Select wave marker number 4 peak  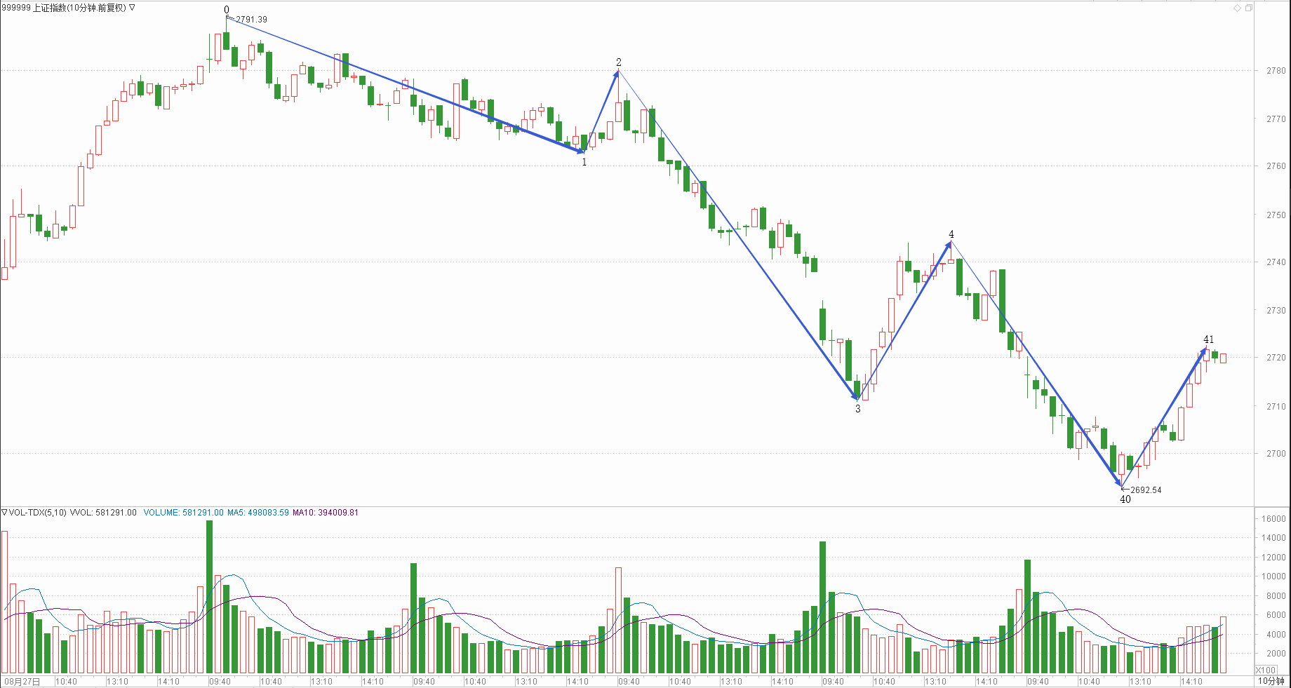pos(951,234)
